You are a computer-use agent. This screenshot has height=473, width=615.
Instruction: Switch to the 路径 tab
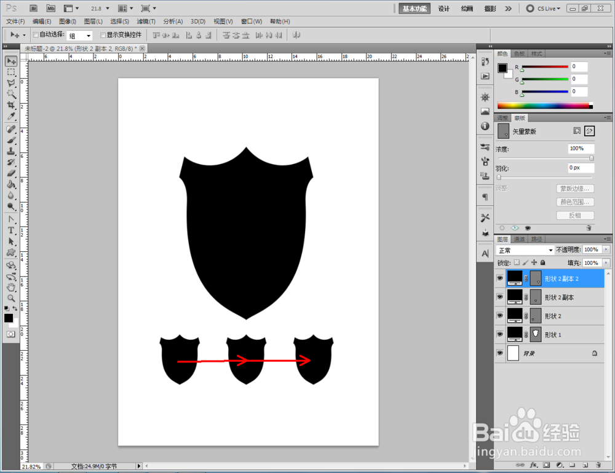click(536, 239)
